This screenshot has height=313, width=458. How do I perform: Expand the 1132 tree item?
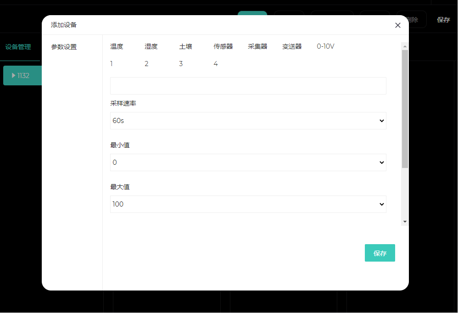coord(13,76)
